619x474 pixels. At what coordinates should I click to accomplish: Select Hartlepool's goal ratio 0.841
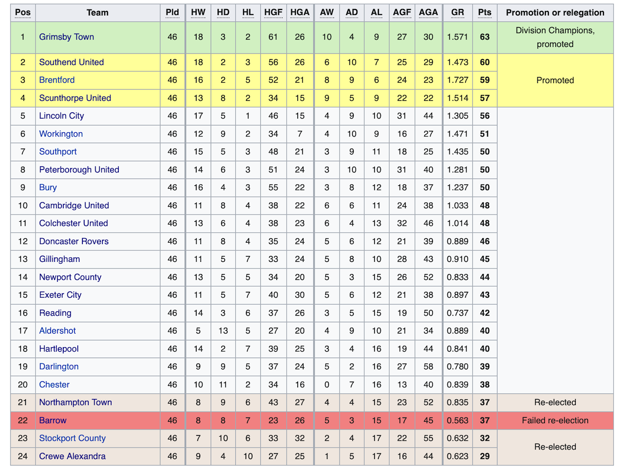point(457,349)
